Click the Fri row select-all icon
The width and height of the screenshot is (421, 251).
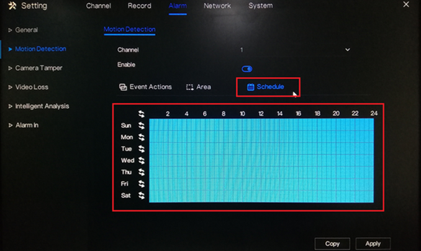(x=141, y=184)
